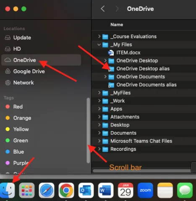
Task: Go back with the left chevron button
Action: pyautogui.click(x=103, y=9)
